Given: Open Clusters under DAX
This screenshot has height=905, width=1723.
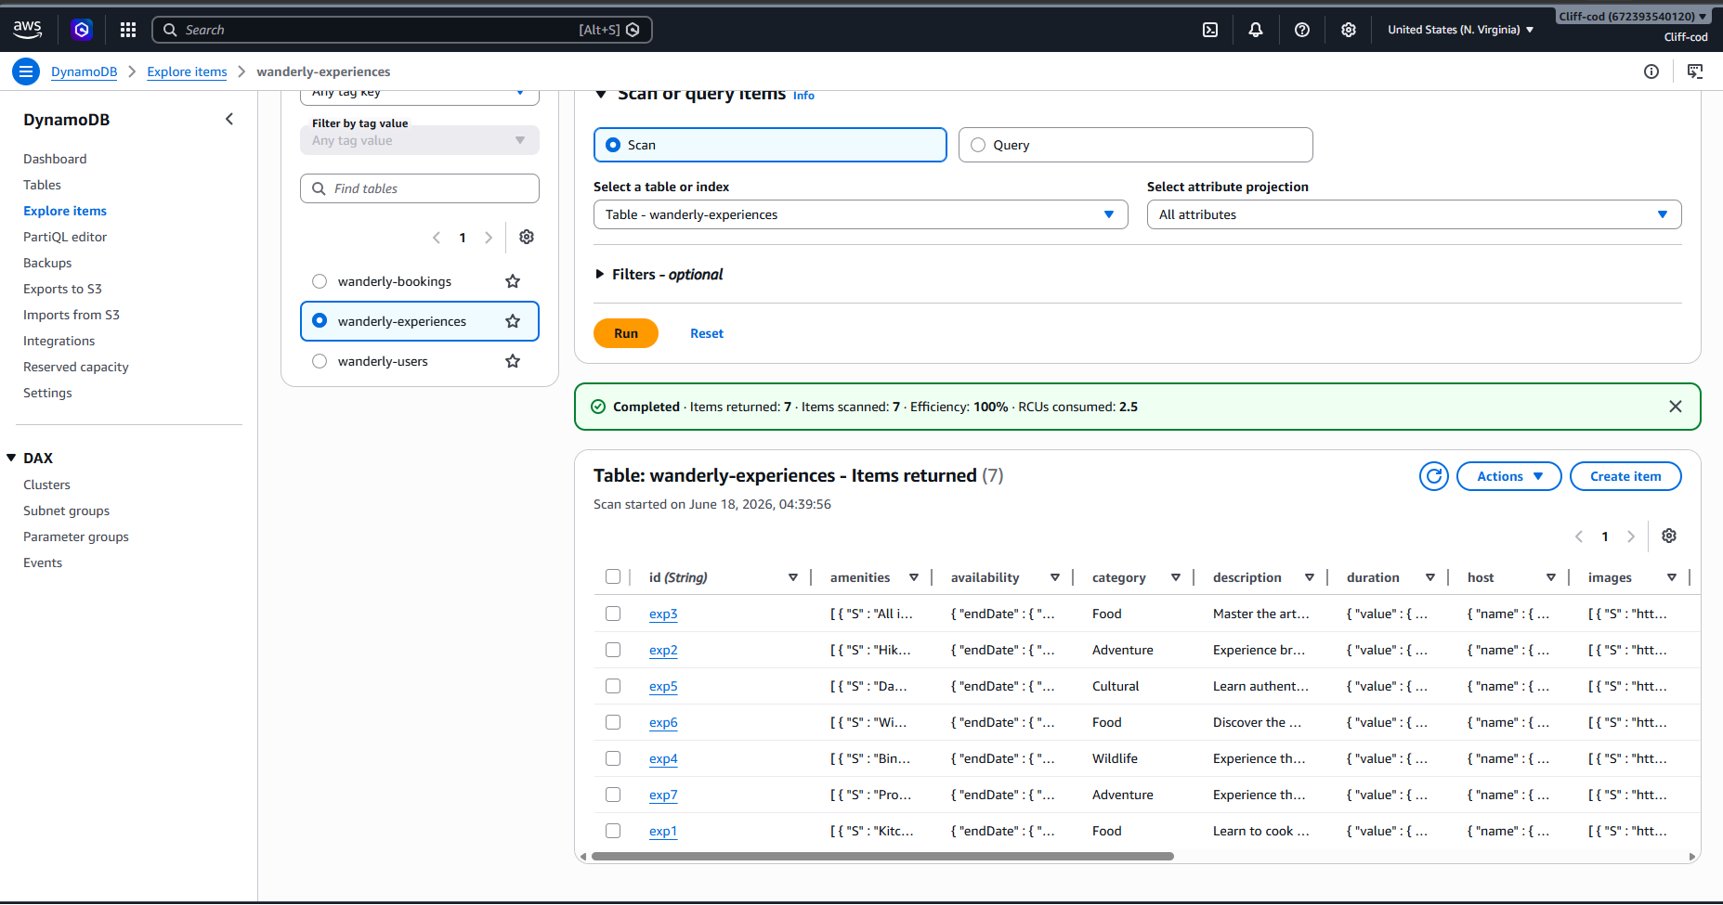Looking at the screenshot, I should tap(46, 485).
